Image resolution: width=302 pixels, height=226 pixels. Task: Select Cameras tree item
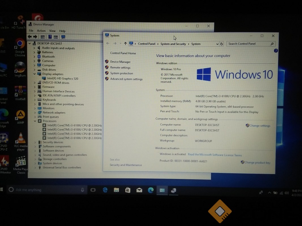48,61
